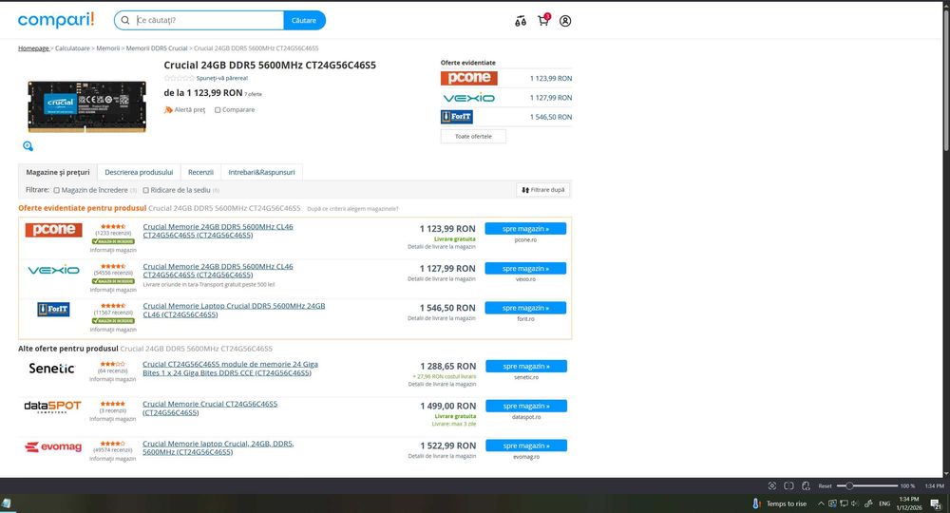Enable the Magazin de încredere filter
Screen dimensions: 950x513
56,190
